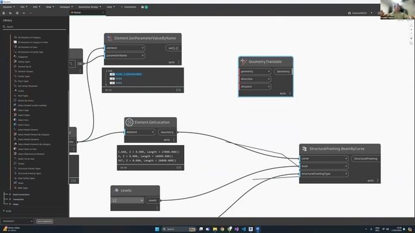Expand the Transaction library category
415x233 pixels.
click(x=10, y=199)
